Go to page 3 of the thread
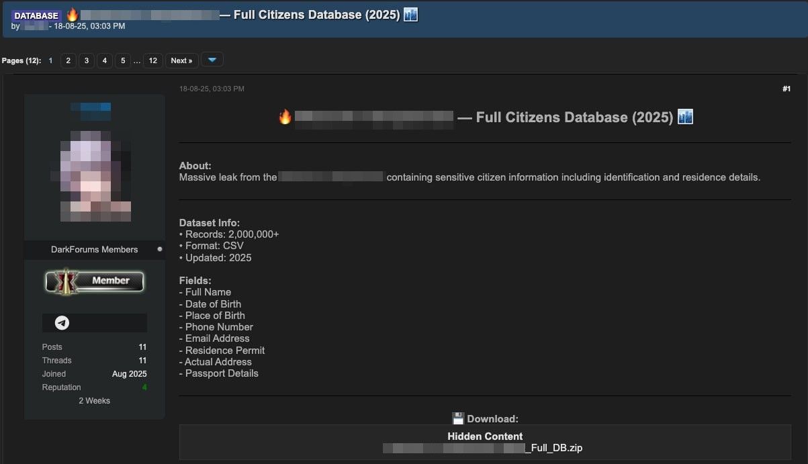Viewport: 808px width, 464px height. tap(86, 60)
